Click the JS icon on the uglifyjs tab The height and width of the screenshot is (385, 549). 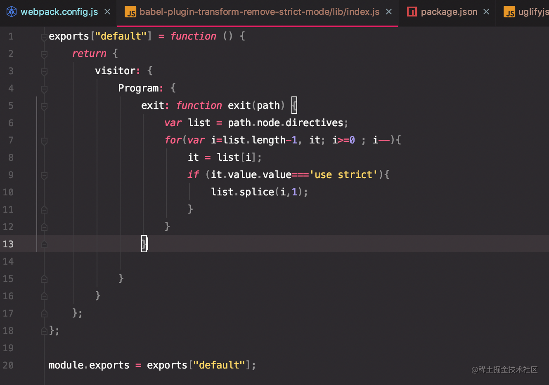[510, 12]
